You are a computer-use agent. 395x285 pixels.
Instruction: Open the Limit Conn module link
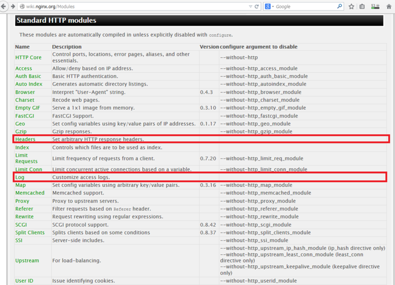coord(29,169)
